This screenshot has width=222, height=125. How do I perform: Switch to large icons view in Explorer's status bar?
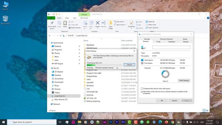[207, 110]
